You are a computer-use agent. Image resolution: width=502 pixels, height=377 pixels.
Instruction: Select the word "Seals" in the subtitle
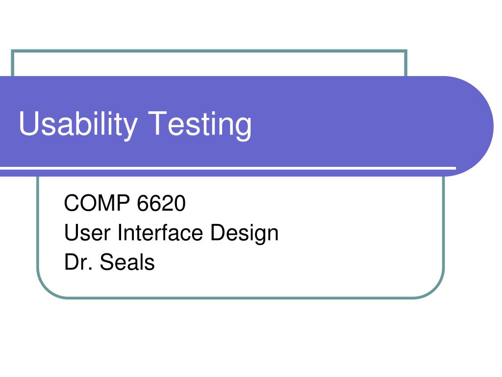[127, 262]
